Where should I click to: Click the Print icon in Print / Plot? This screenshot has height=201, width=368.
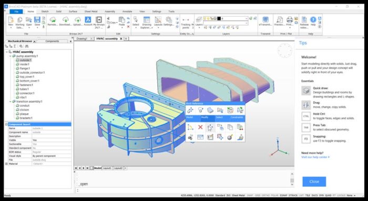coord(290,19)
